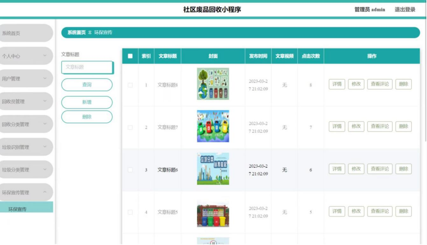Click 删除 in the 文章标题8 row

[x=404, y=84]
